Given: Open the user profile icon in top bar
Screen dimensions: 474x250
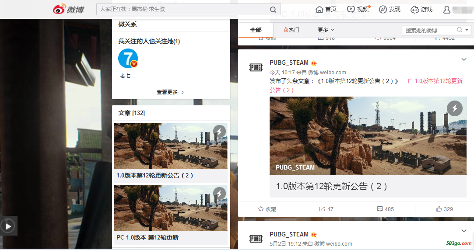Looking at the screenshot, I should coord(446,10).
